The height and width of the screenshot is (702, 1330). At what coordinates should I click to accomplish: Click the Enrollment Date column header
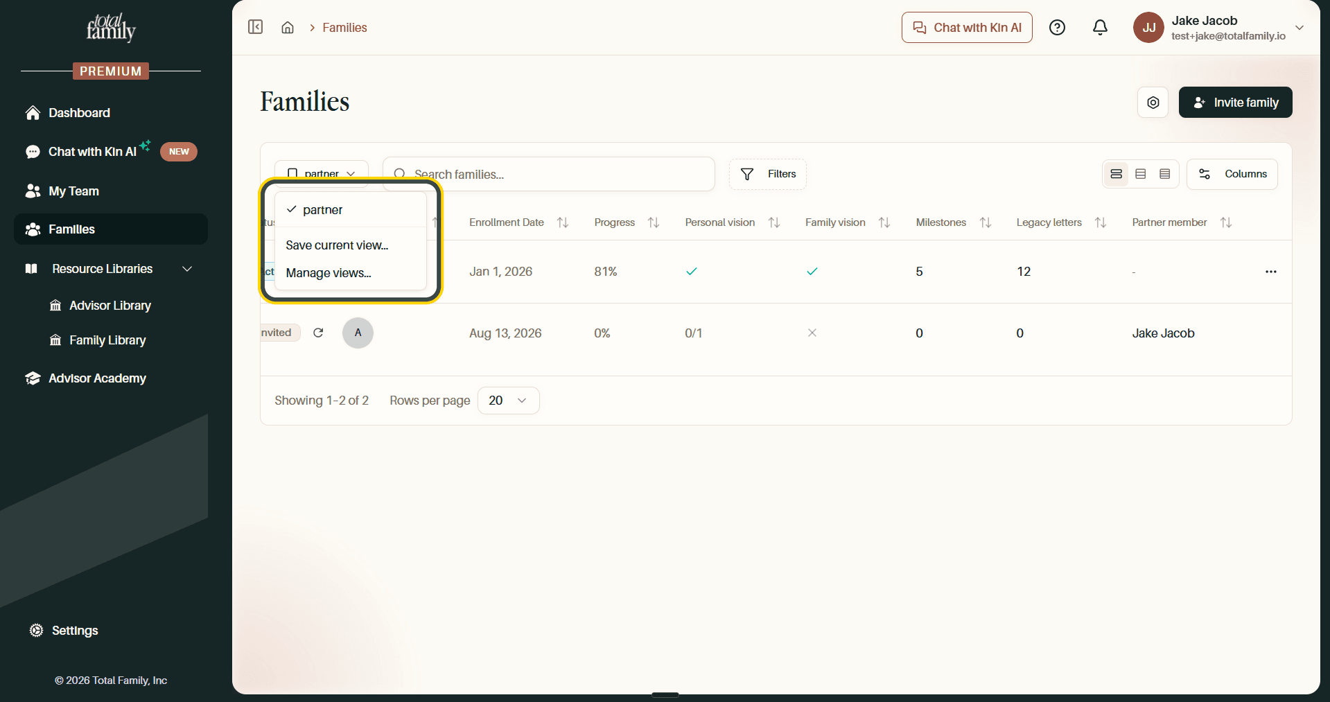click(507, 222)
